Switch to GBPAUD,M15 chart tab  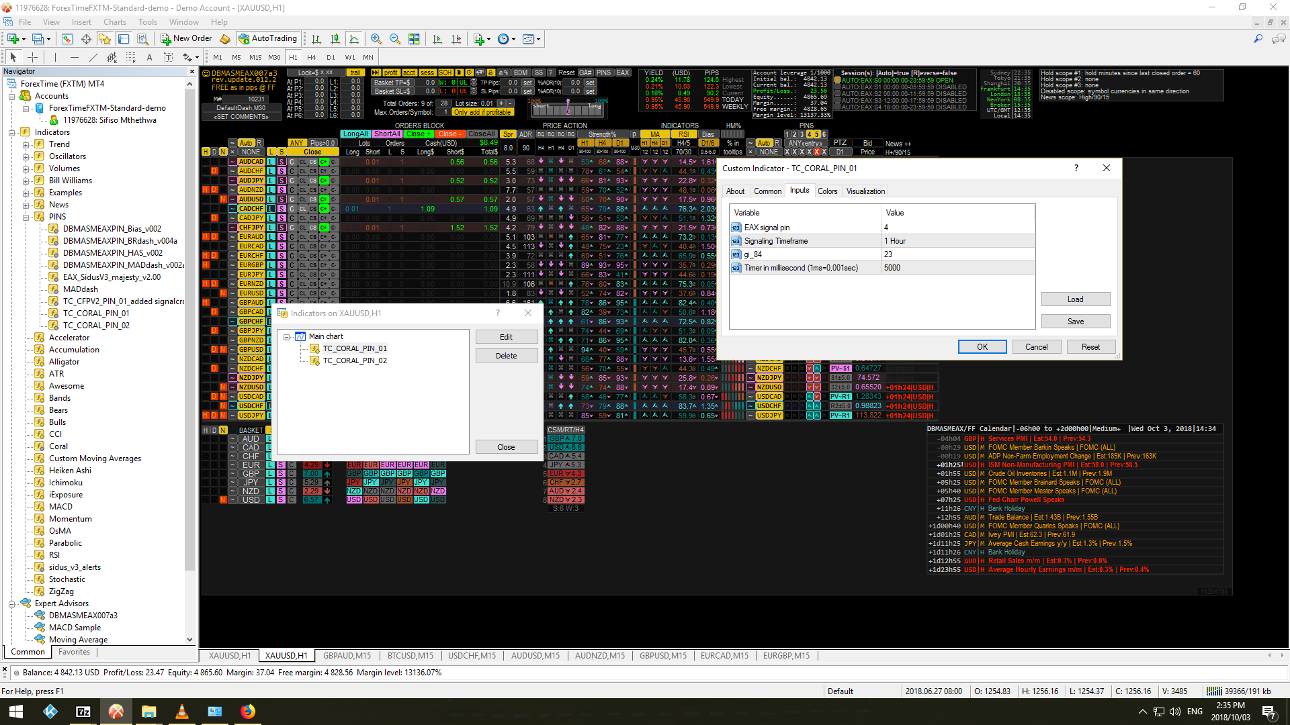tap(347, 656)
